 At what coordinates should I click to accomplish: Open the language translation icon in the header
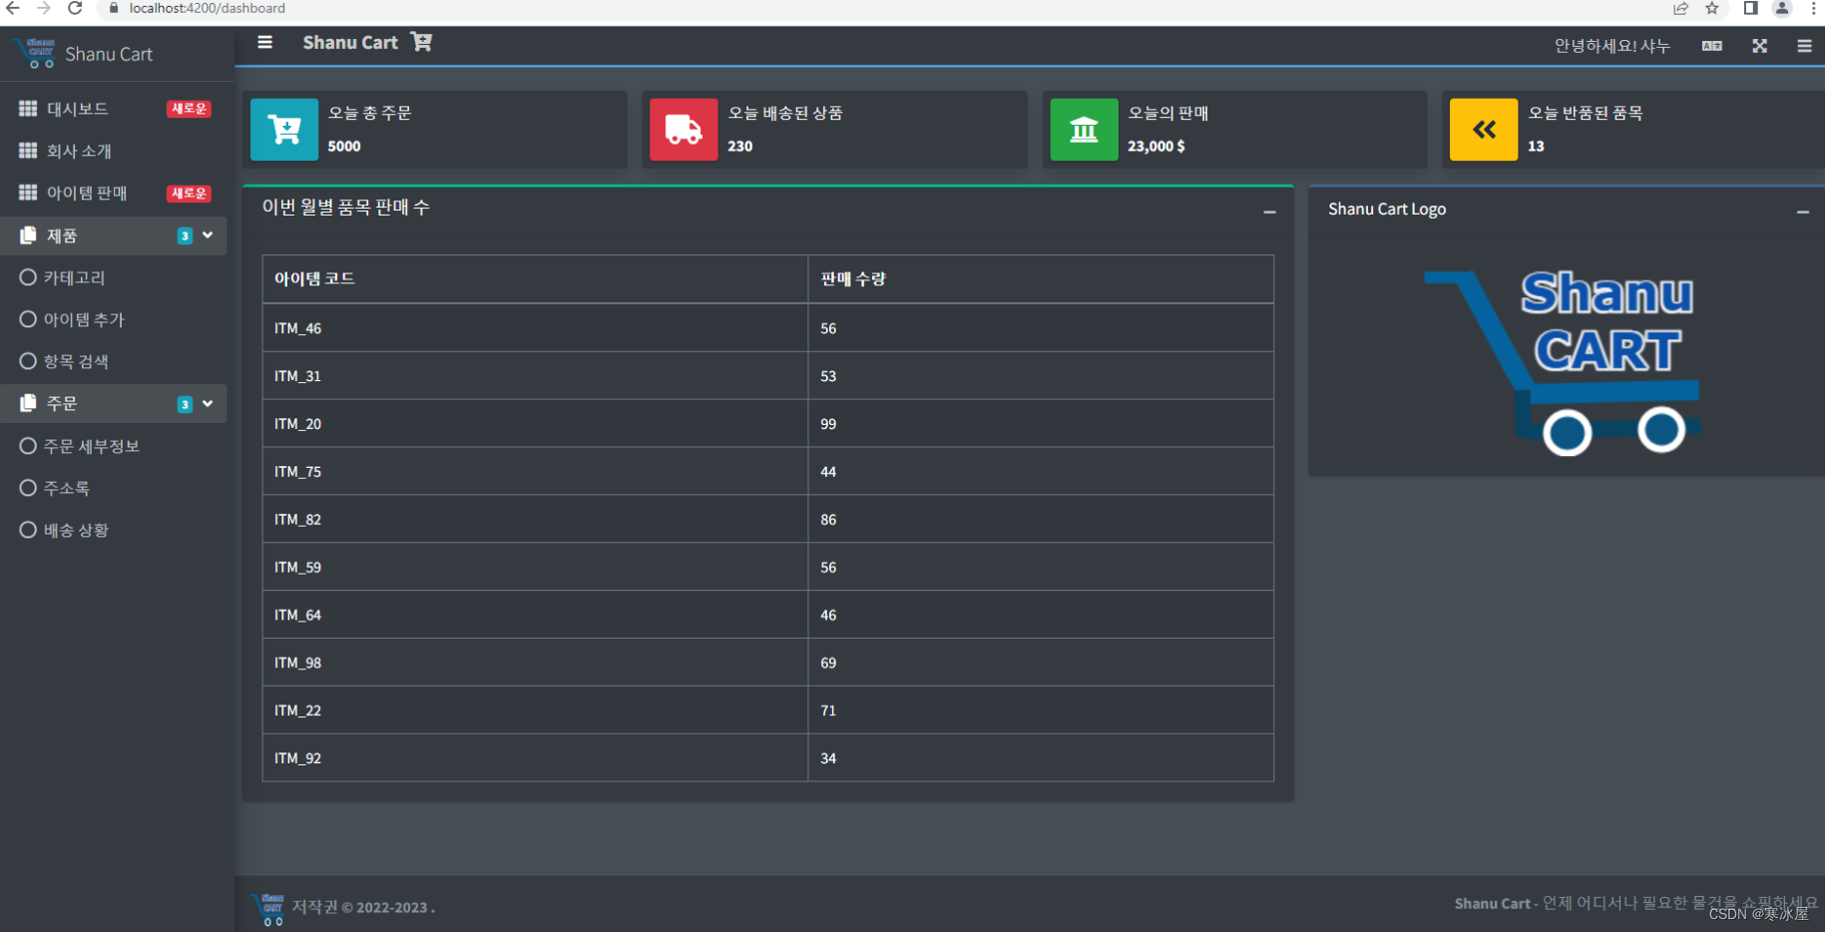click(x=1711, y=45)
